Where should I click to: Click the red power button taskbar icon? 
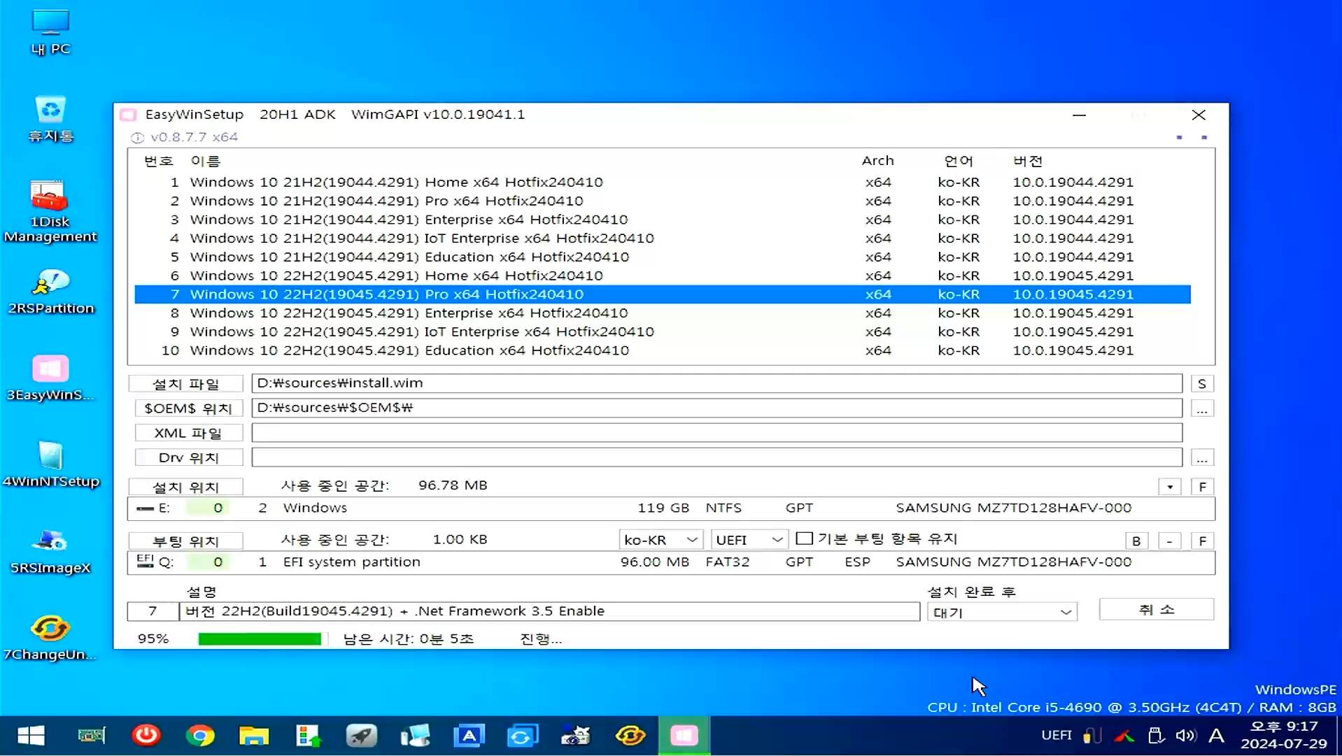click(x=146, y=736)
